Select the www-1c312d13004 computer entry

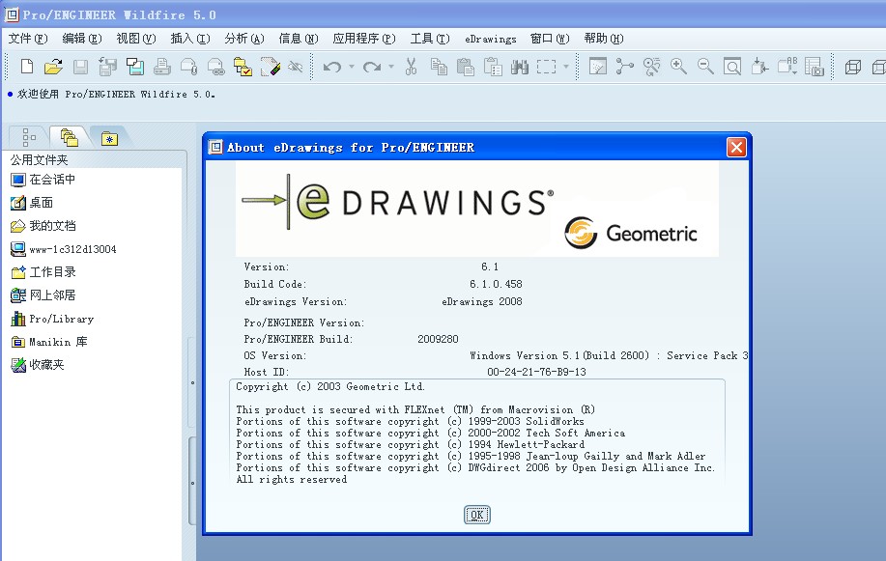point(64,249)
